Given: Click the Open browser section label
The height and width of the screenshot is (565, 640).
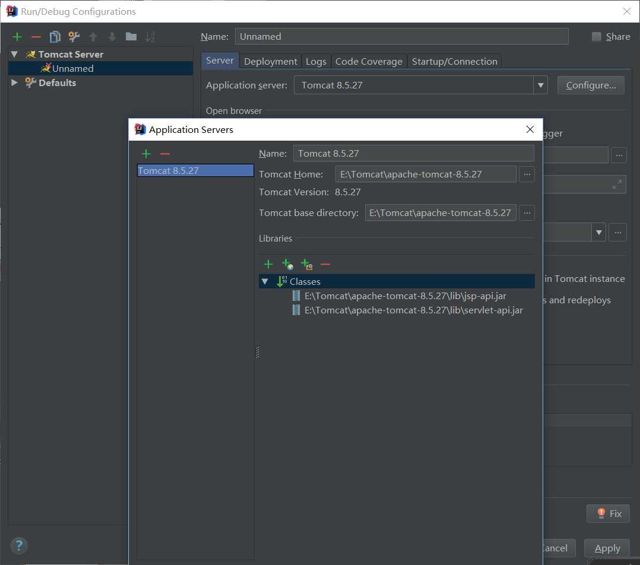Looking at the screenshot, I should (234, 110).
